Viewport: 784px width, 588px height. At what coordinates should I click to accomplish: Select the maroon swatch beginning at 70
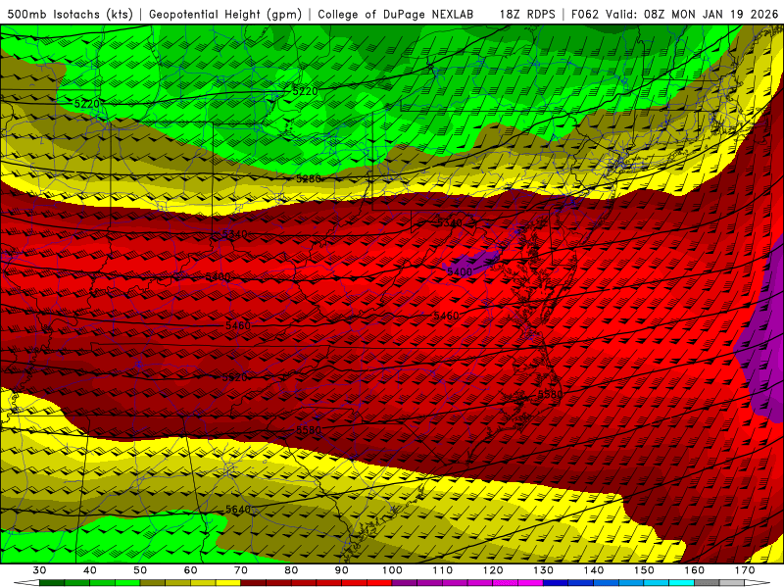coord(254,583)
